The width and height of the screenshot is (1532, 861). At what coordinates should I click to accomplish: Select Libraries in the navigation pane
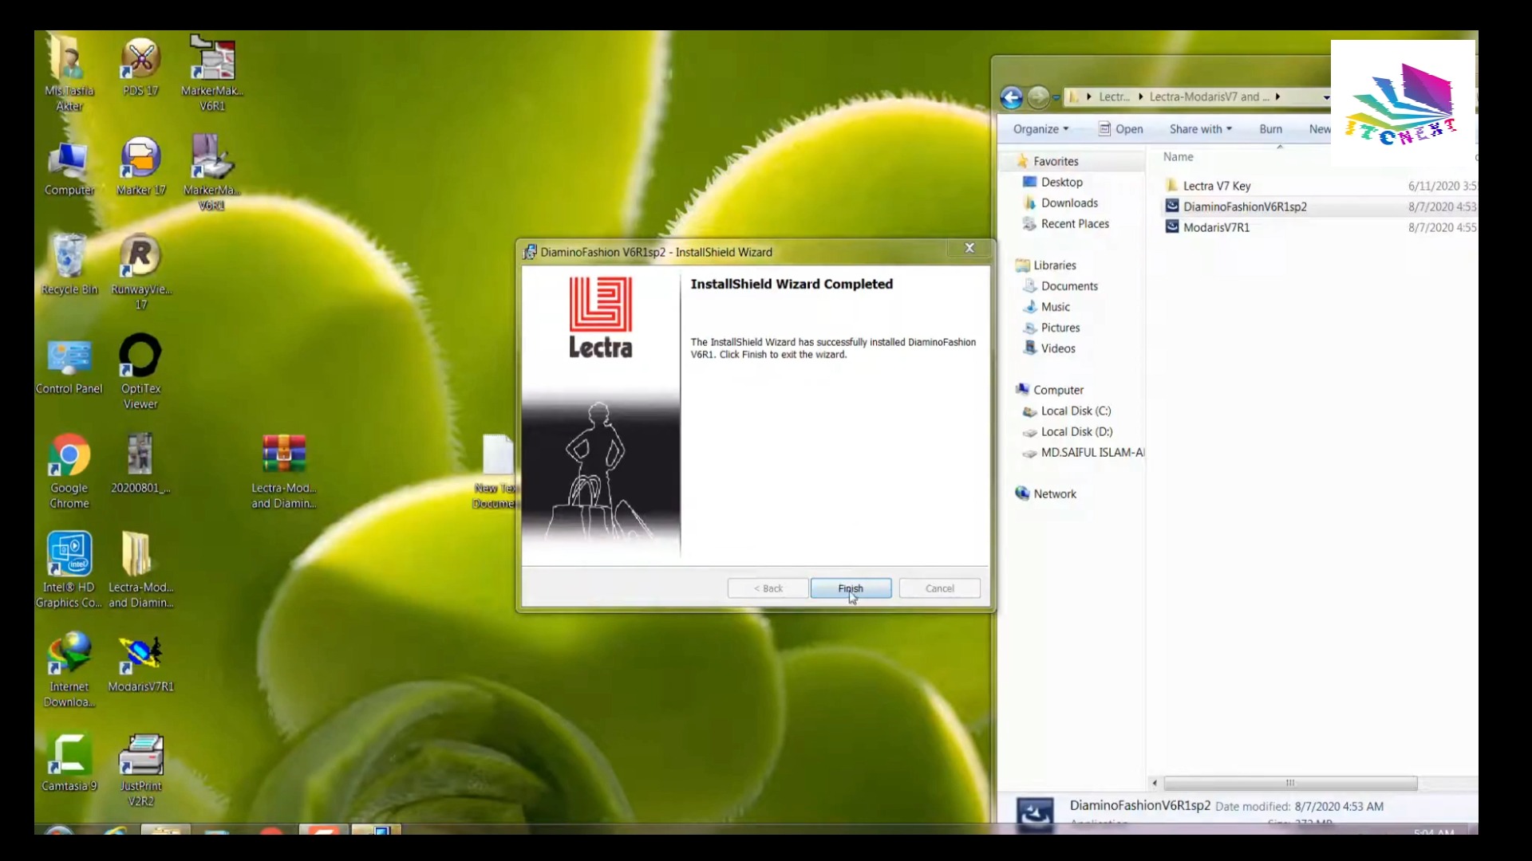1054,265
